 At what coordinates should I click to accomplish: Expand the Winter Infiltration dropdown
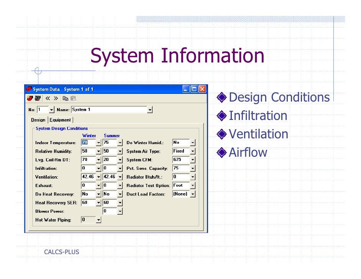point(98,169)
